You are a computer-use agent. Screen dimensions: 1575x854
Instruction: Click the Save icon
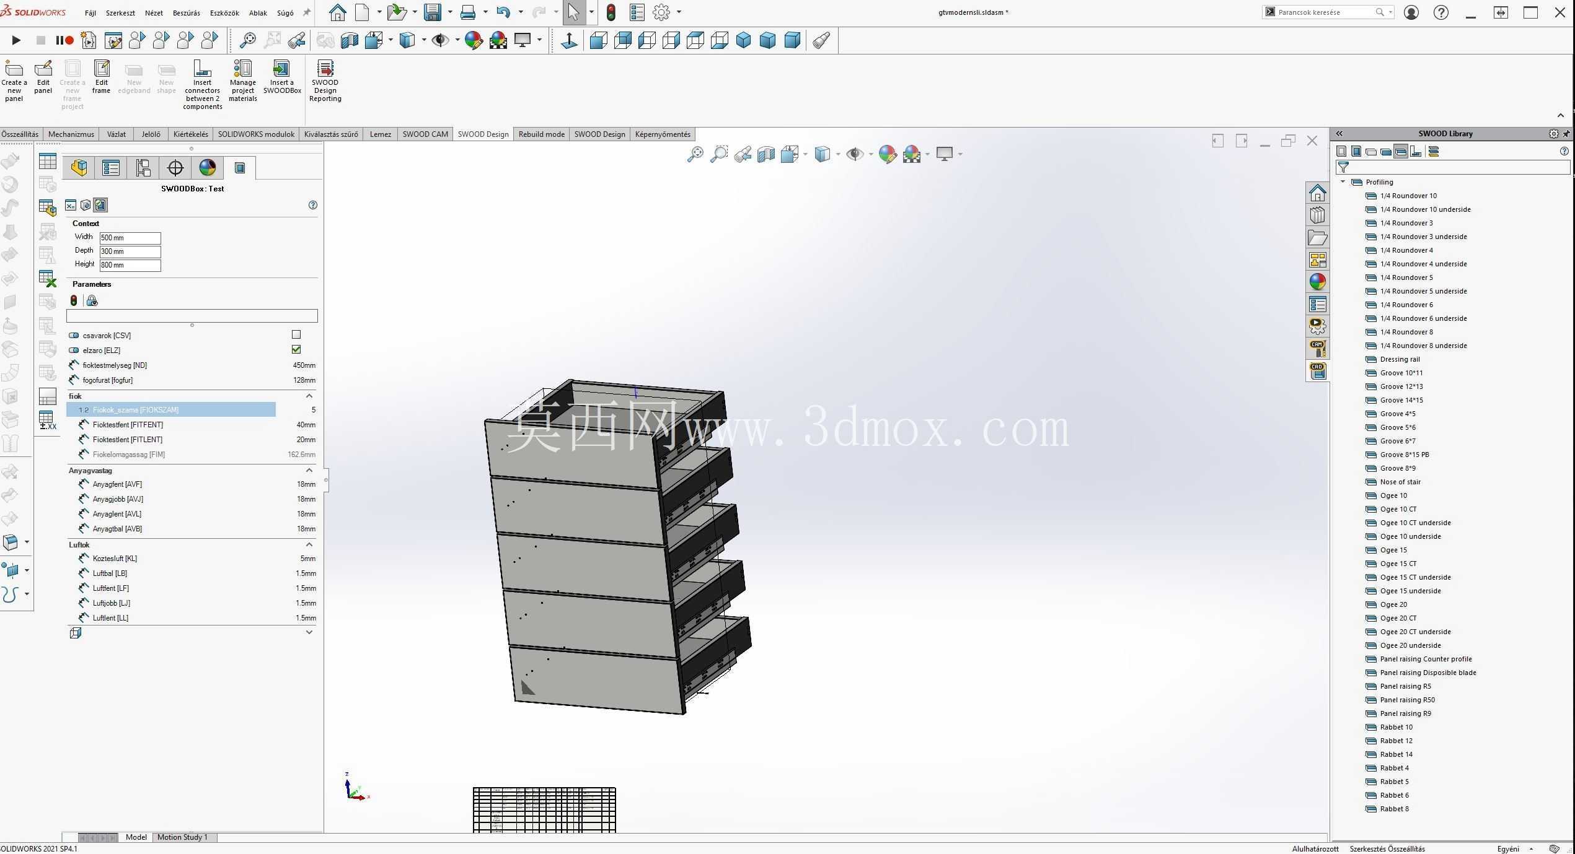[432, 12]
